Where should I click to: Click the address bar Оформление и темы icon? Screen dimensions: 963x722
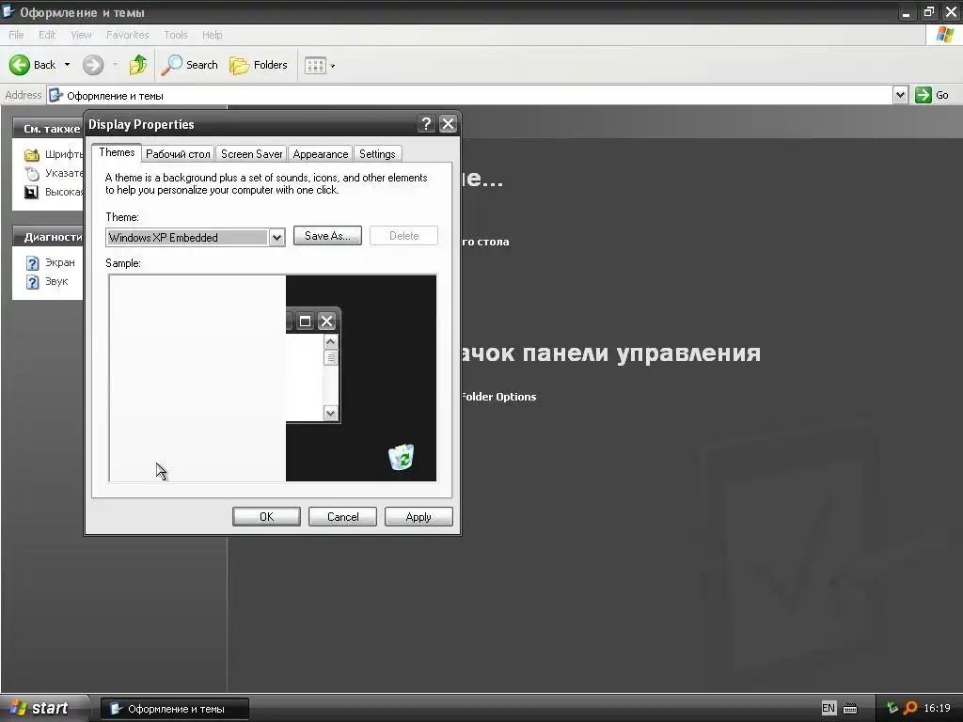point(55,95)
